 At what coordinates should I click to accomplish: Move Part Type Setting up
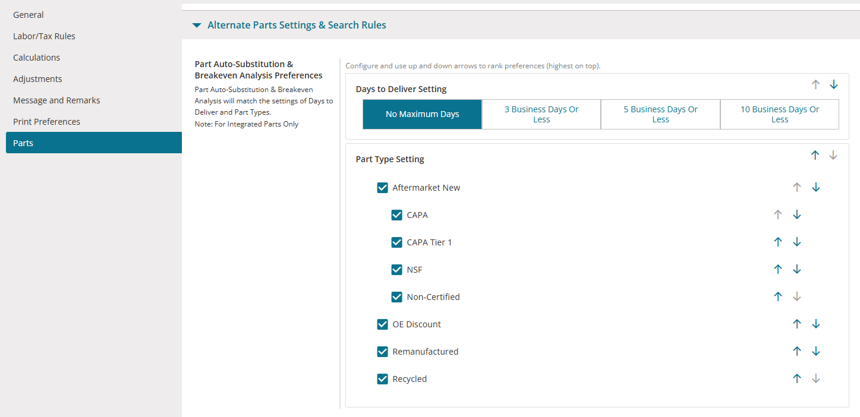(815, 155)
